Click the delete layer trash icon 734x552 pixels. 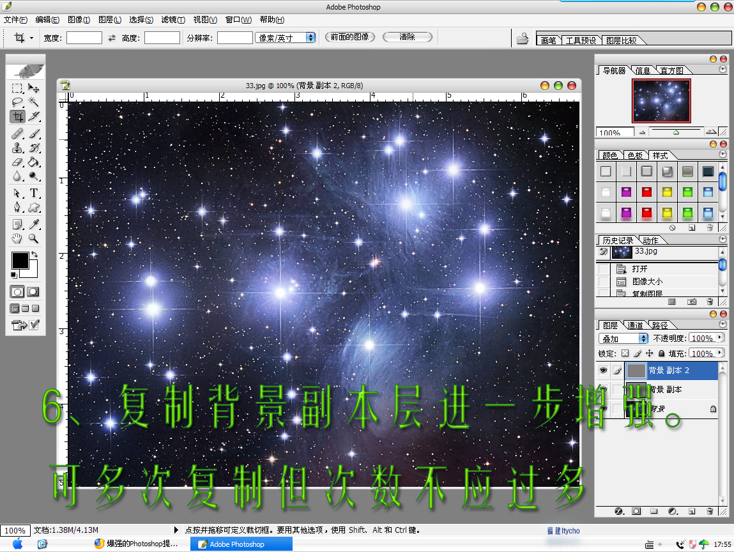click(710, 511)
